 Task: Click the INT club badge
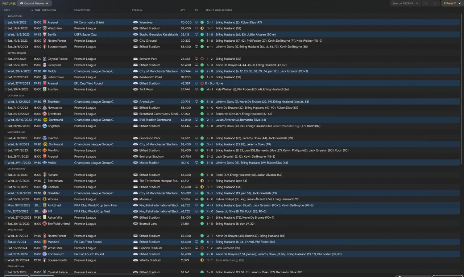coord(45,211)
